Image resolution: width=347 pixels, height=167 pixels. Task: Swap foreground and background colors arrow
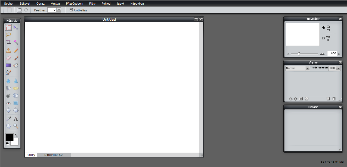[16, 135]
